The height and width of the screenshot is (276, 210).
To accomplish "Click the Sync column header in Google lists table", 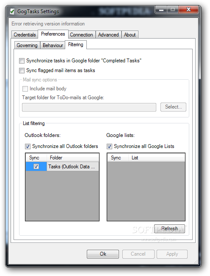I will 118,158.
